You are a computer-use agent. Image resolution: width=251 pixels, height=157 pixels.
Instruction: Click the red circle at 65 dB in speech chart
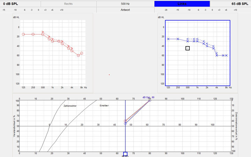click(x=125, y=121)
